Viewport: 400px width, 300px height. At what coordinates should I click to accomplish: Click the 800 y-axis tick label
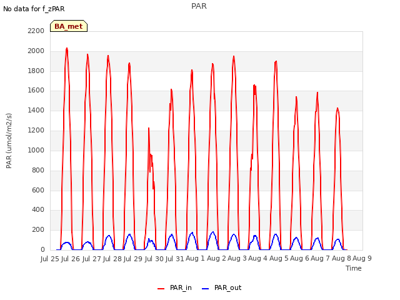[38, 170]
